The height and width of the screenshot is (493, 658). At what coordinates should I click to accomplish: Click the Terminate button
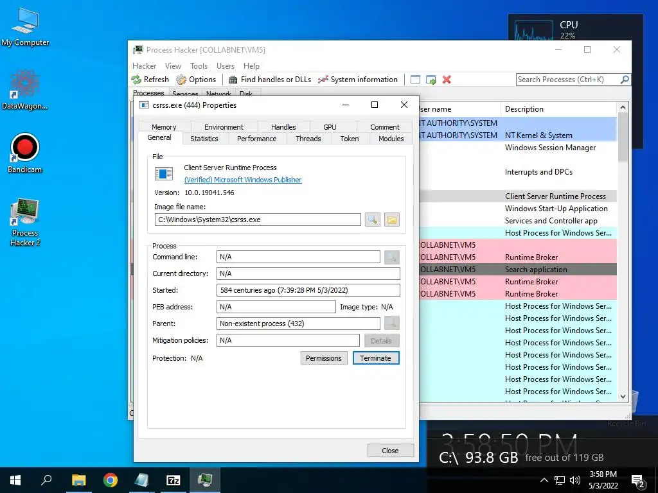click(x=375, y=358)
